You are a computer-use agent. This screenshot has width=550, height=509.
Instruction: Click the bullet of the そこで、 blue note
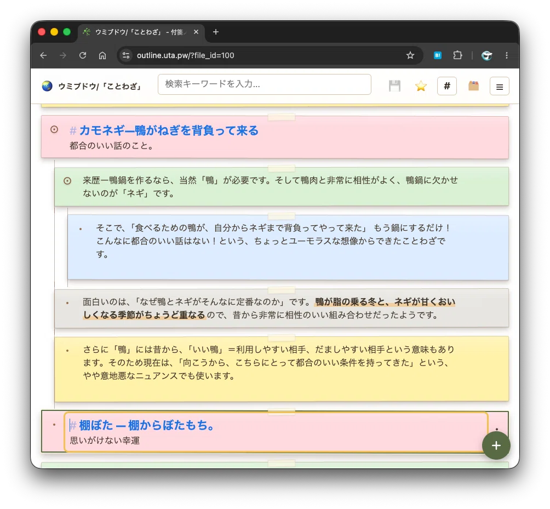tap(81, 229)
